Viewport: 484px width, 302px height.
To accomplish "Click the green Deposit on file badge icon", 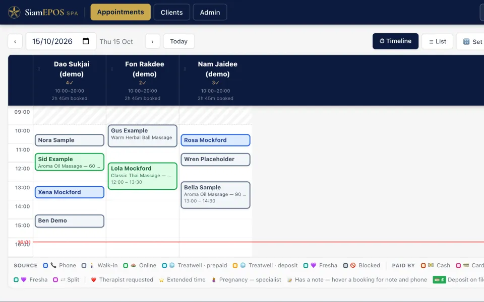I will pyautogui.click(x=439, y=279).
